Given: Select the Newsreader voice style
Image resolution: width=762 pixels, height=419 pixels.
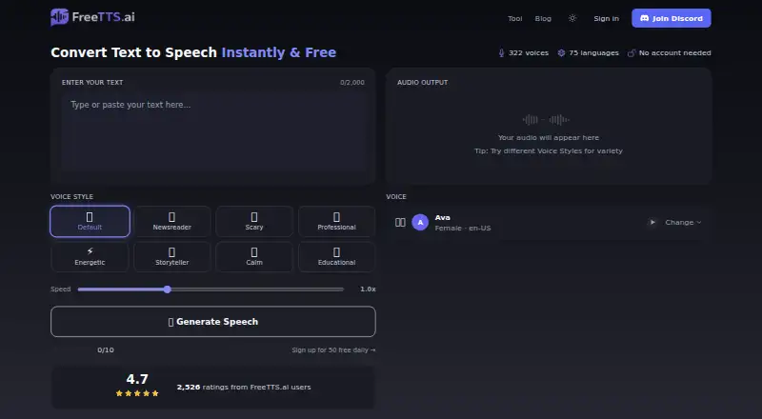Looking at the screenshot, I should 172,221.
